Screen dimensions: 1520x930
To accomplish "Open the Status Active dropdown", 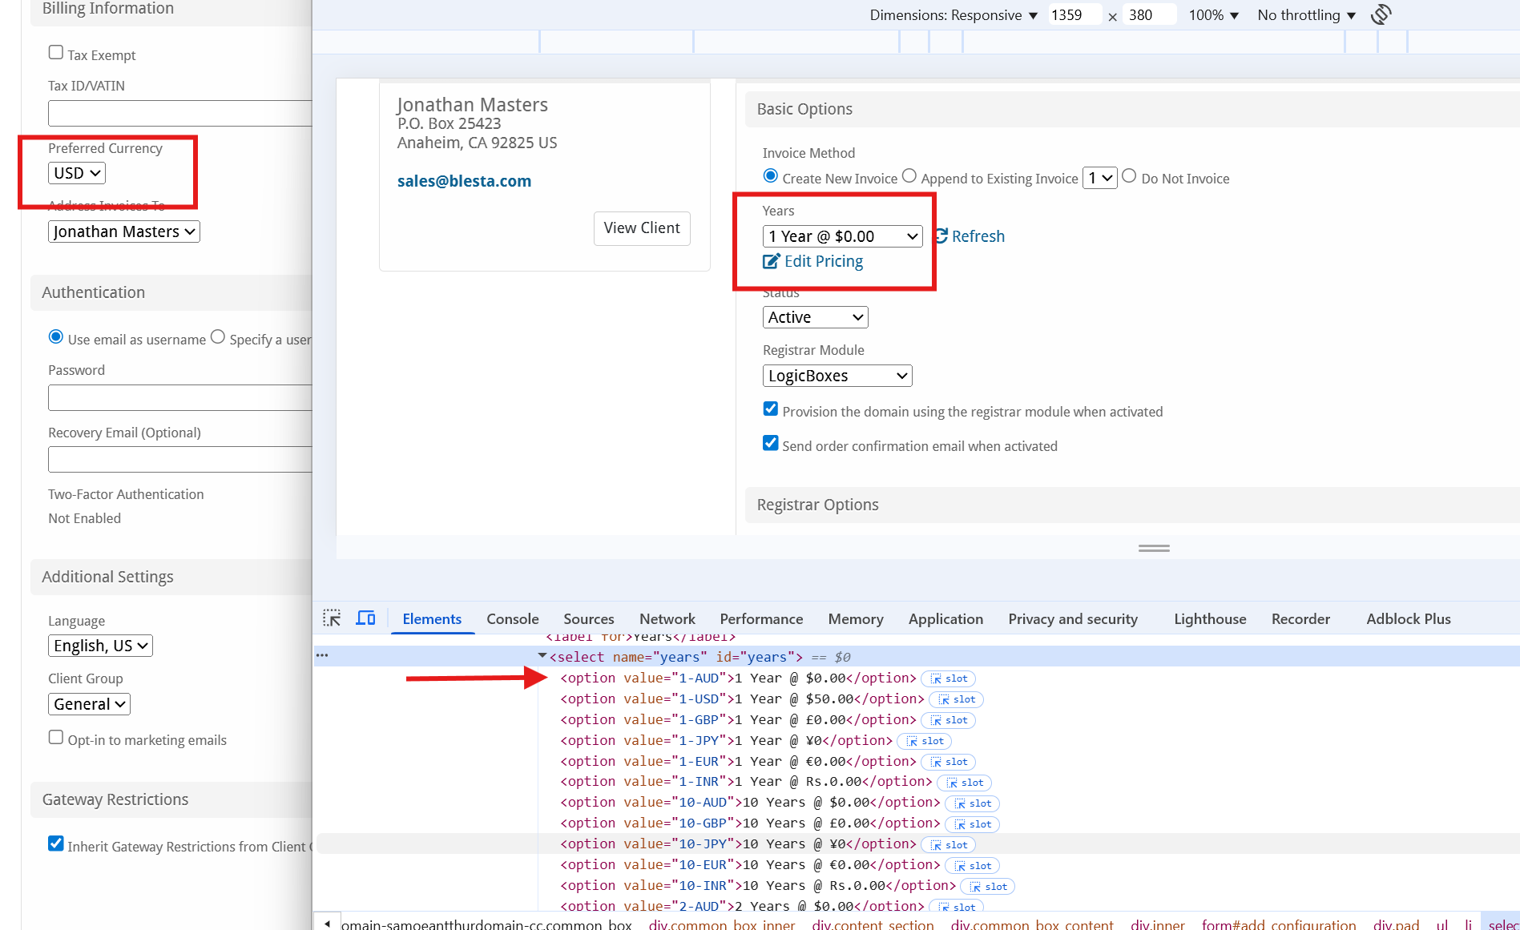I will [x=815, y=317].
